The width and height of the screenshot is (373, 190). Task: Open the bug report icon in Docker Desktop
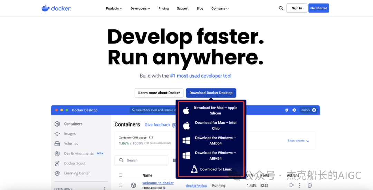(x=287, y=110)
